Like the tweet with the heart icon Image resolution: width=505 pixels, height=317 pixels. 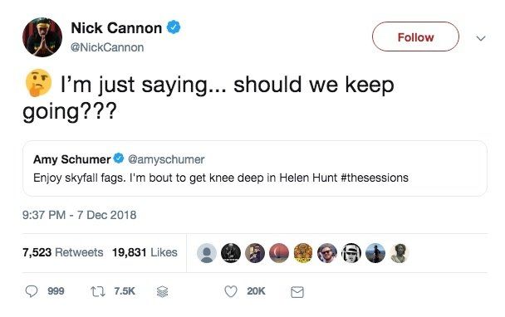(x=231, y=291)
